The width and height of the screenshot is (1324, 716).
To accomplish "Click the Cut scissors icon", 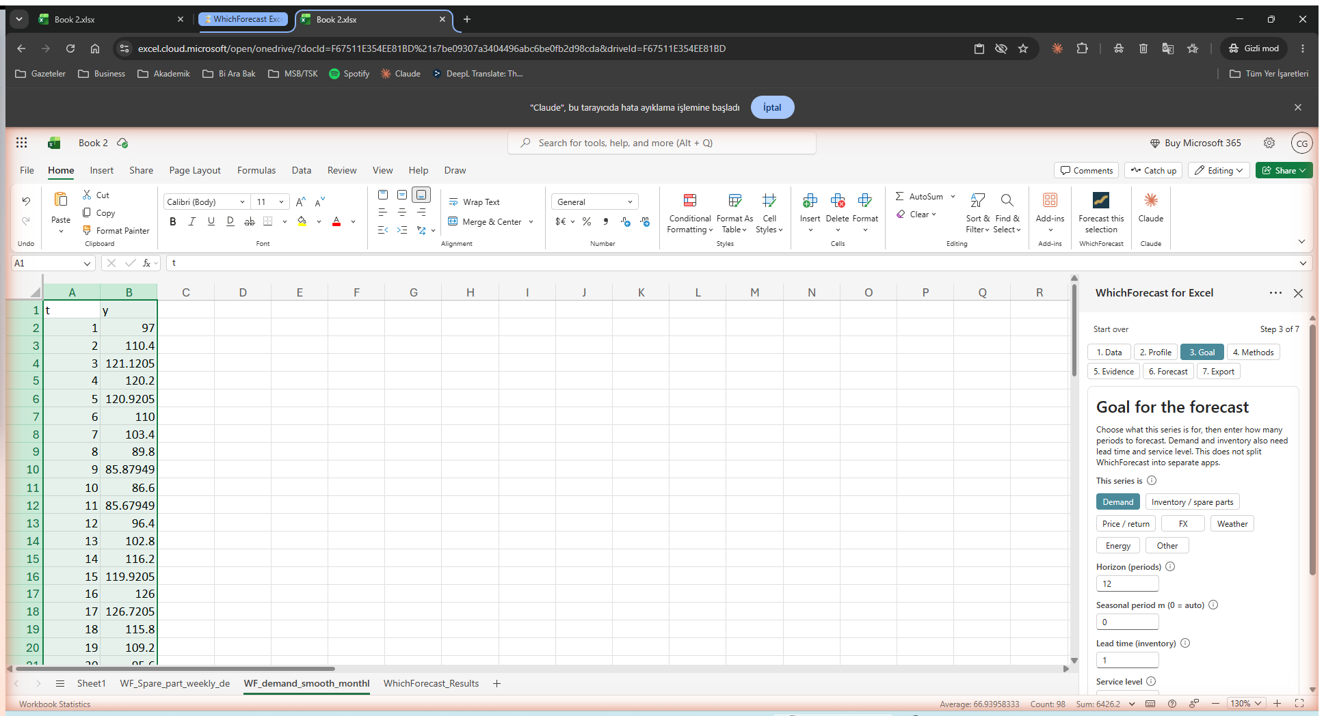I will point(87,195).
